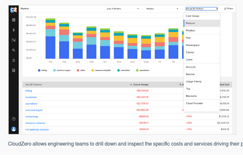Click the red 'other' legend color dot
This screenshot has width=243, height=158.
pos(78,70)
